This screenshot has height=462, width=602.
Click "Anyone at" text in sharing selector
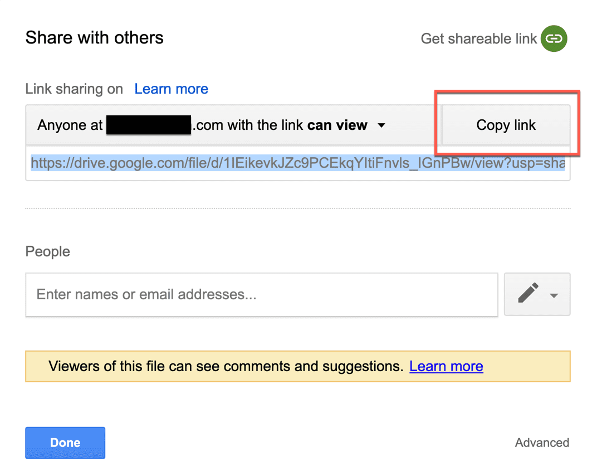click(x=70, y=125)
